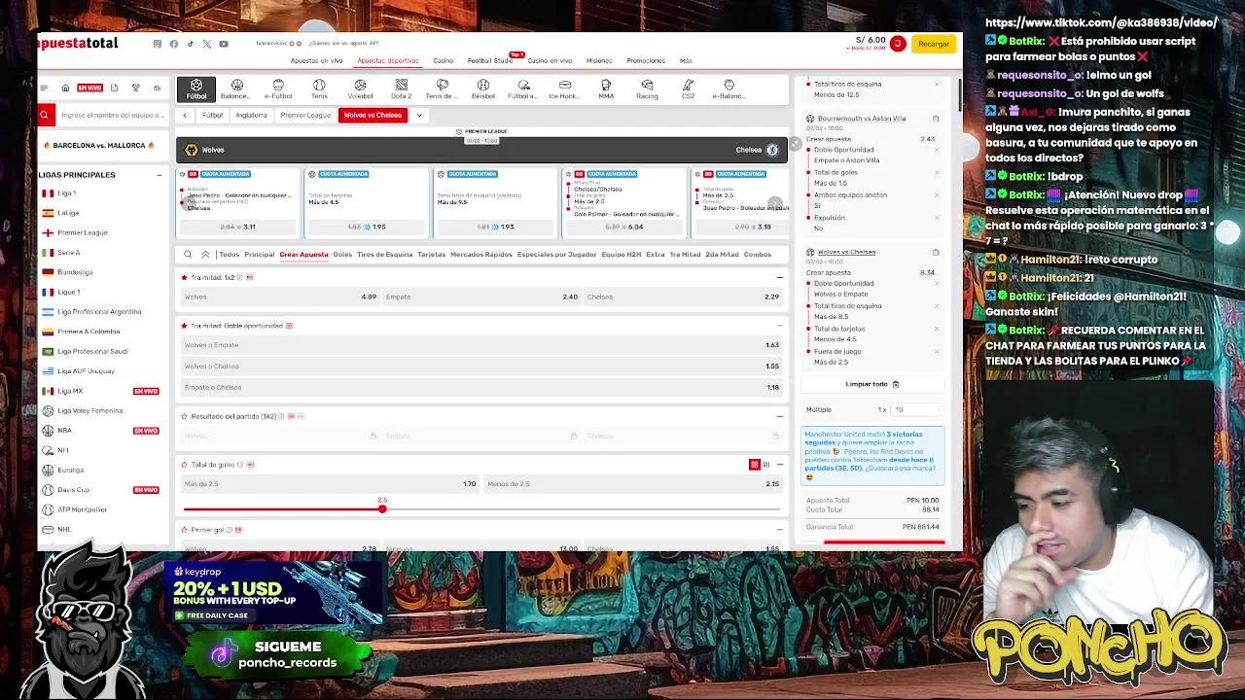Open Premier League in sidebar leagues
Viewport: 1245px width, 700px height.
[x=82, y=232]
